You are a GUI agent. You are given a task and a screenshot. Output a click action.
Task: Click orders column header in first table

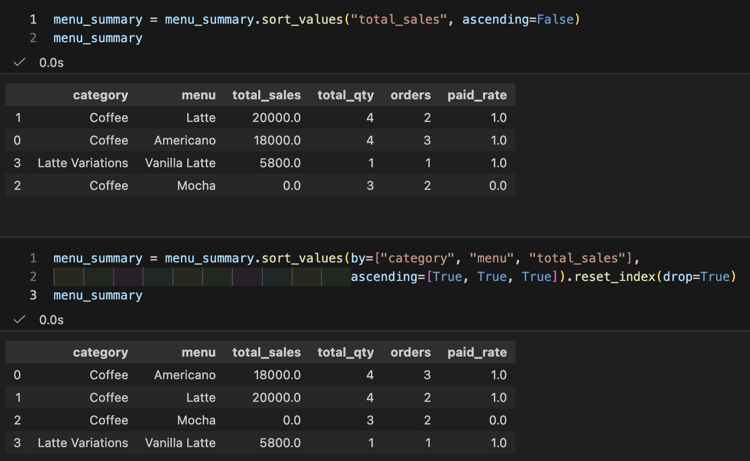[x=410, y=95]
